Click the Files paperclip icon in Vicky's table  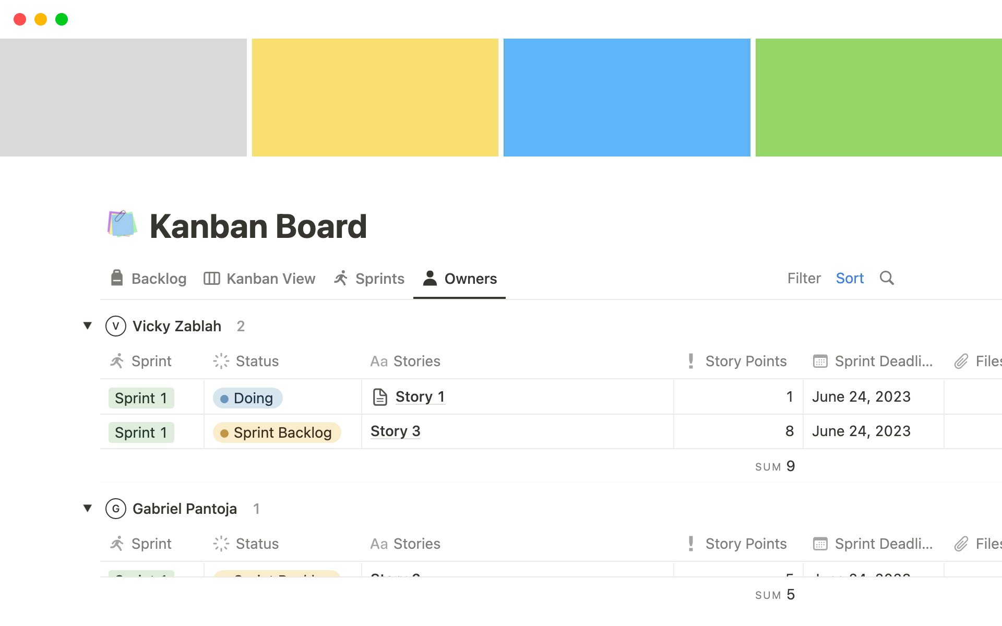tap(961, 361)
